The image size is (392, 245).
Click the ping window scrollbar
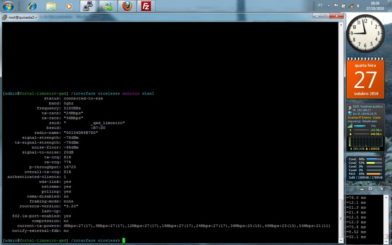387,219
